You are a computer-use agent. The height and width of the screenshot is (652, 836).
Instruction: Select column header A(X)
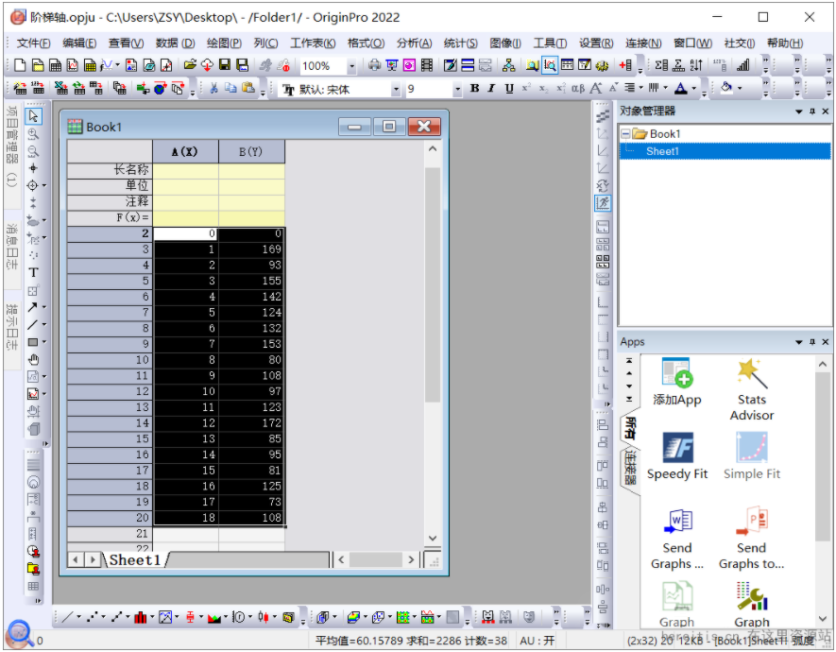tap(185, 151)
